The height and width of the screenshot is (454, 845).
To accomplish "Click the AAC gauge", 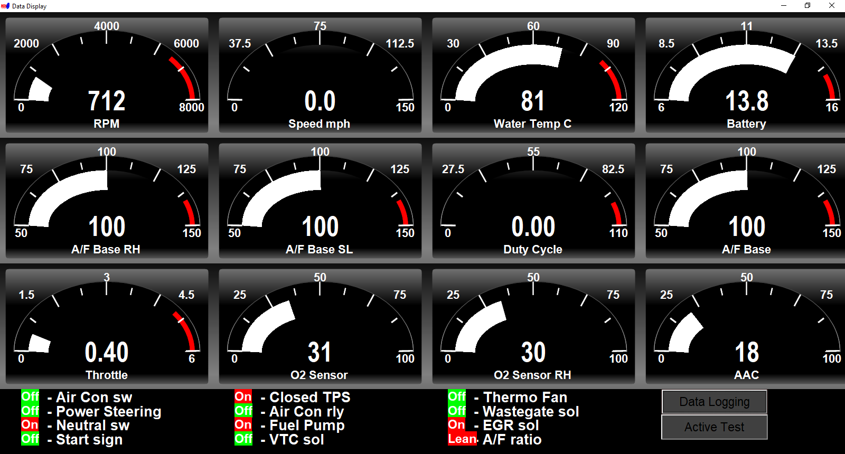I will (746, 327).
